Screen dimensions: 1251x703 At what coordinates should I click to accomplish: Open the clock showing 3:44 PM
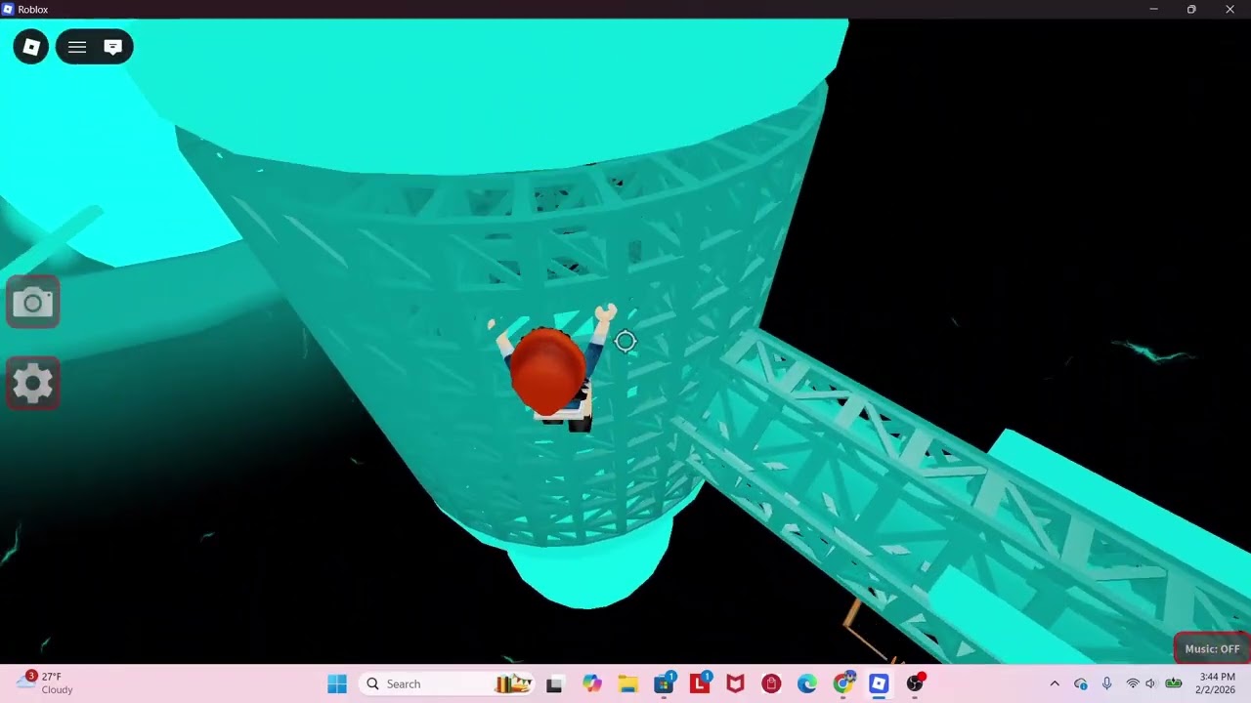[x=1217, y=683]
